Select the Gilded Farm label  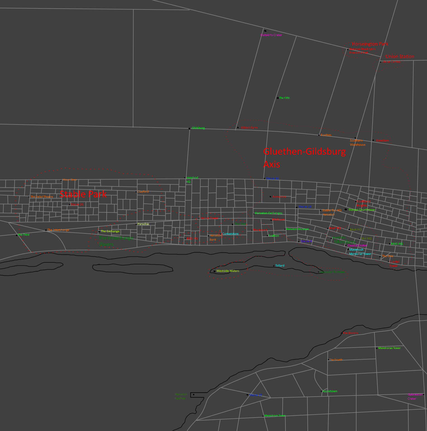click(249, 128)
